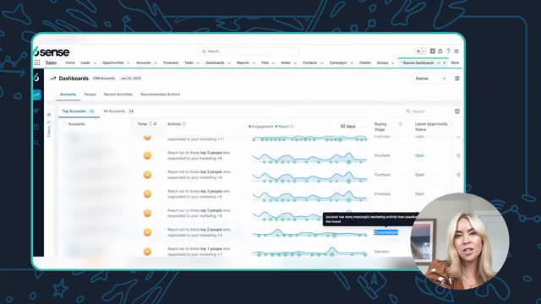Viewport: 541px width, 304px height.
Task: Click the favorites star icon
Action: (x=418, y=51)
